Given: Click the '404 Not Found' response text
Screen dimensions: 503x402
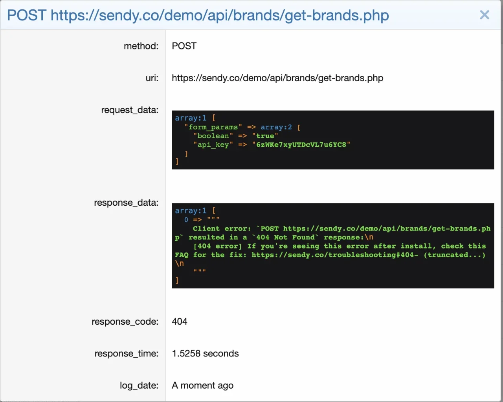Looking at the screenshot, I should (285, 237).
